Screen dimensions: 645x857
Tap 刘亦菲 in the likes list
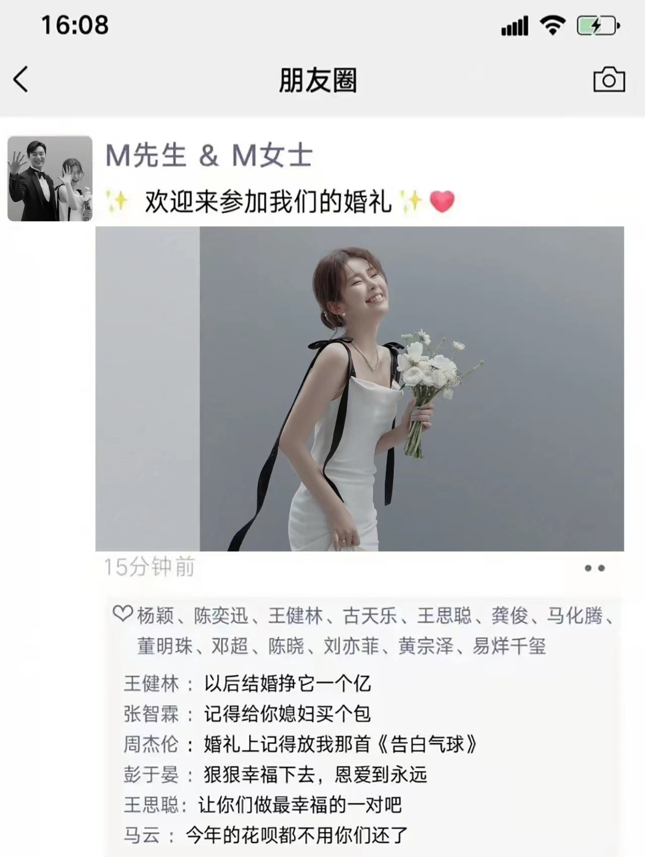(351, 646)
